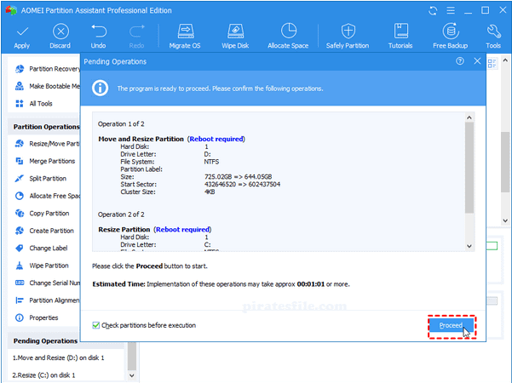Click the Proceed button
The width and height of the screenshot is (512, 383).
point(451,325)
